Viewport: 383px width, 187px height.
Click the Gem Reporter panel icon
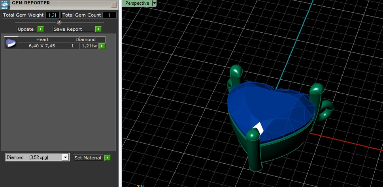click(5, 5)
